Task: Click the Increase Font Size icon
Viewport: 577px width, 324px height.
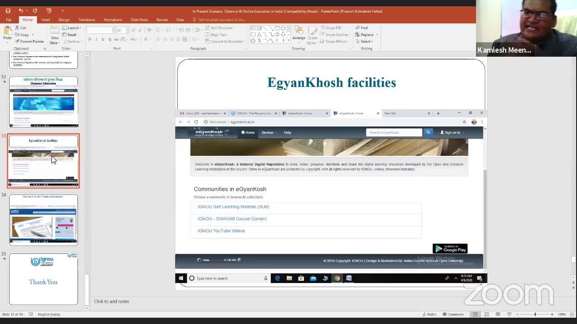Action: (x=133, y=30)
